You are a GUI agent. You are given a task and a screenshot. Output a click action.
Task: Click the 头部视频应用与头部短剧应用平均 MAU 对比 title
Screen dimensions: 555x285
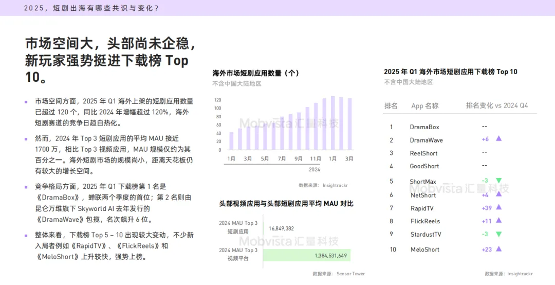(286, 204)
